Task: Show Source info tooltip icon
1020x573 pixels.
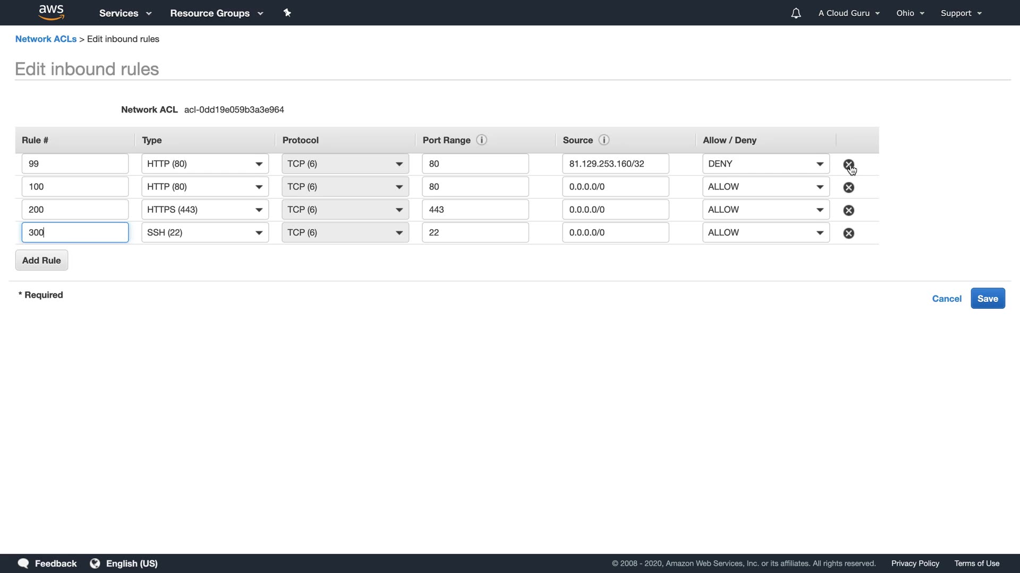Action: pyautogui.click(x=603, y=140)
